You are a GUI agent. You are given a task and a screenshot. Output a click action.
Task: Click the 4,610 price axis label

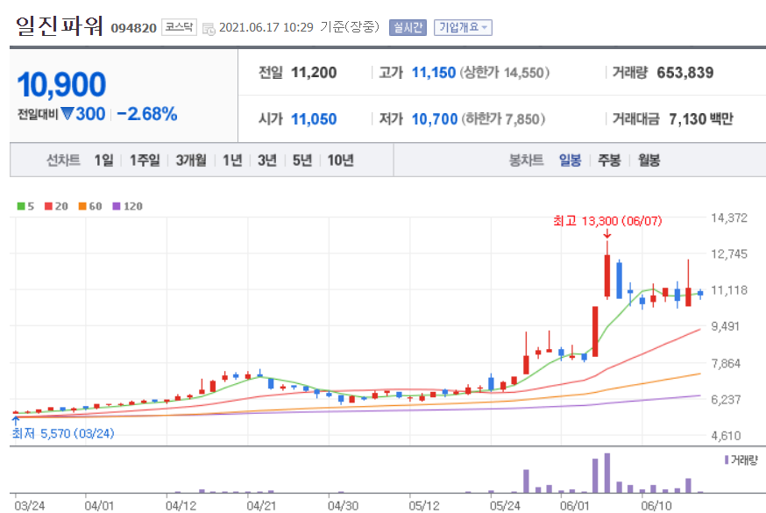coord(726,436)
